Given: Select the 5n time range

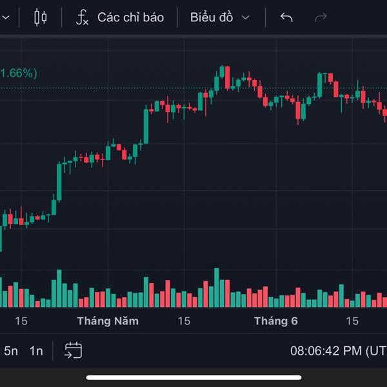Looking at the screenshot, I should pos(11,351).
